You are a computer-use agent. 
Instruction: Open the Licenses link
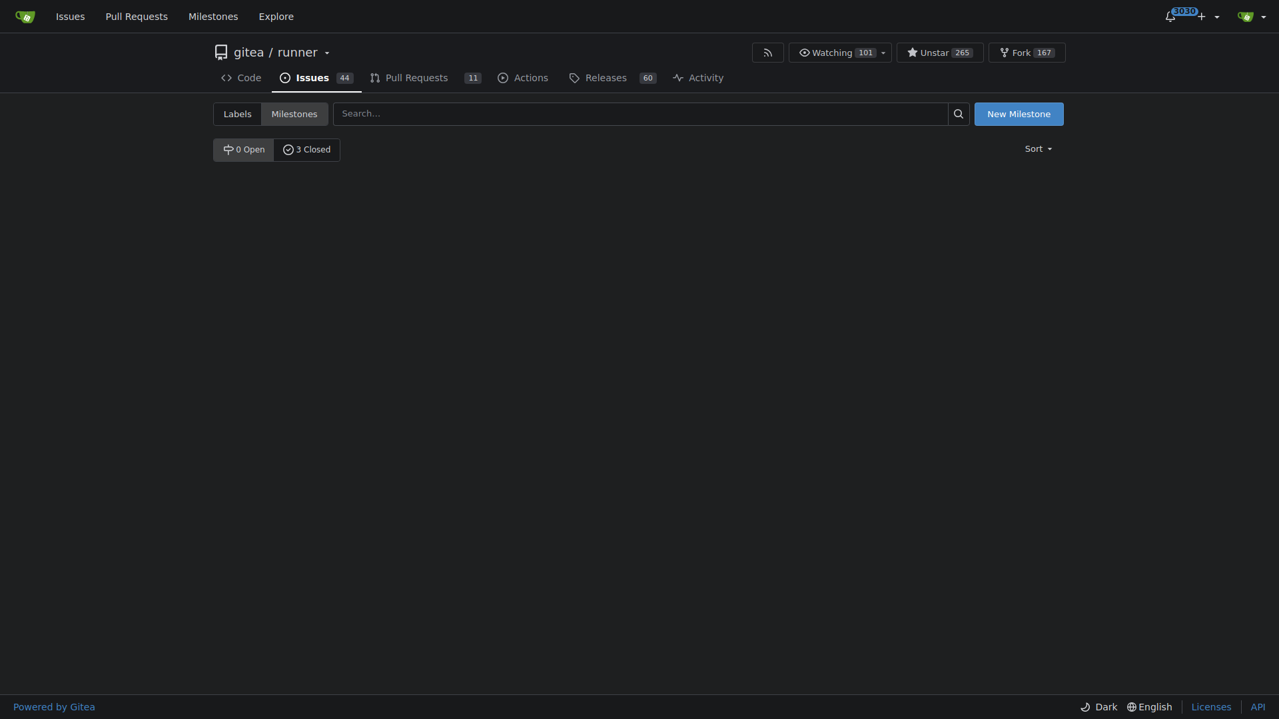(1211, 707)
